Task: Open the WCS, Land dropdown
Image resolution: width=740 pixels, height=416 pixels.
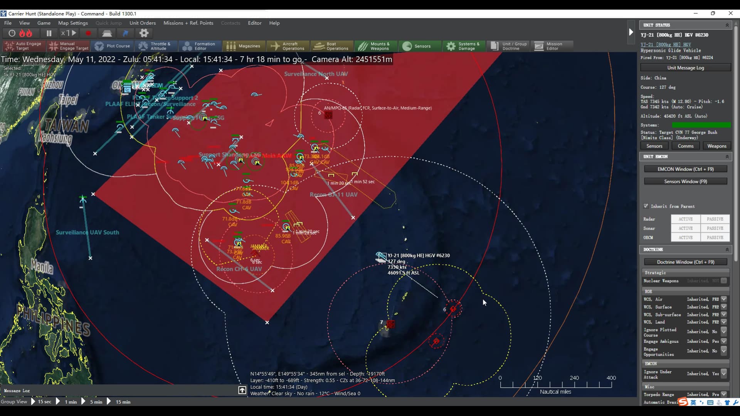Action: [x=724, y=322]
